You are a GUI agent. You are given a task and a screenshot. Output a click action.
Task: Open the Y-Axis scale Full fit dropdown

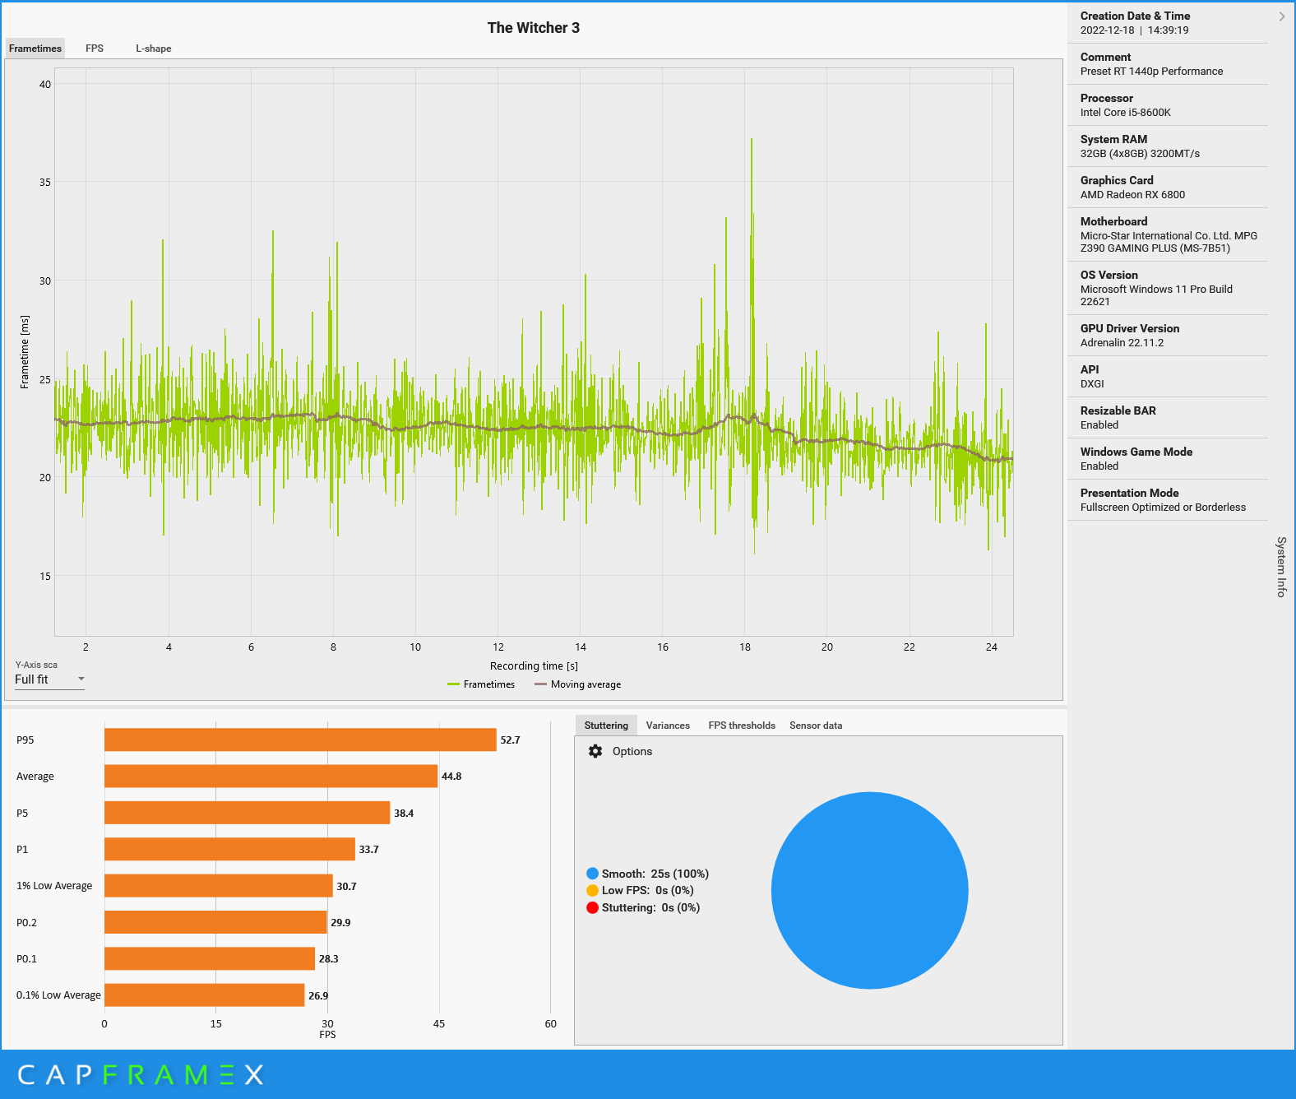click(x=49, y=679)
